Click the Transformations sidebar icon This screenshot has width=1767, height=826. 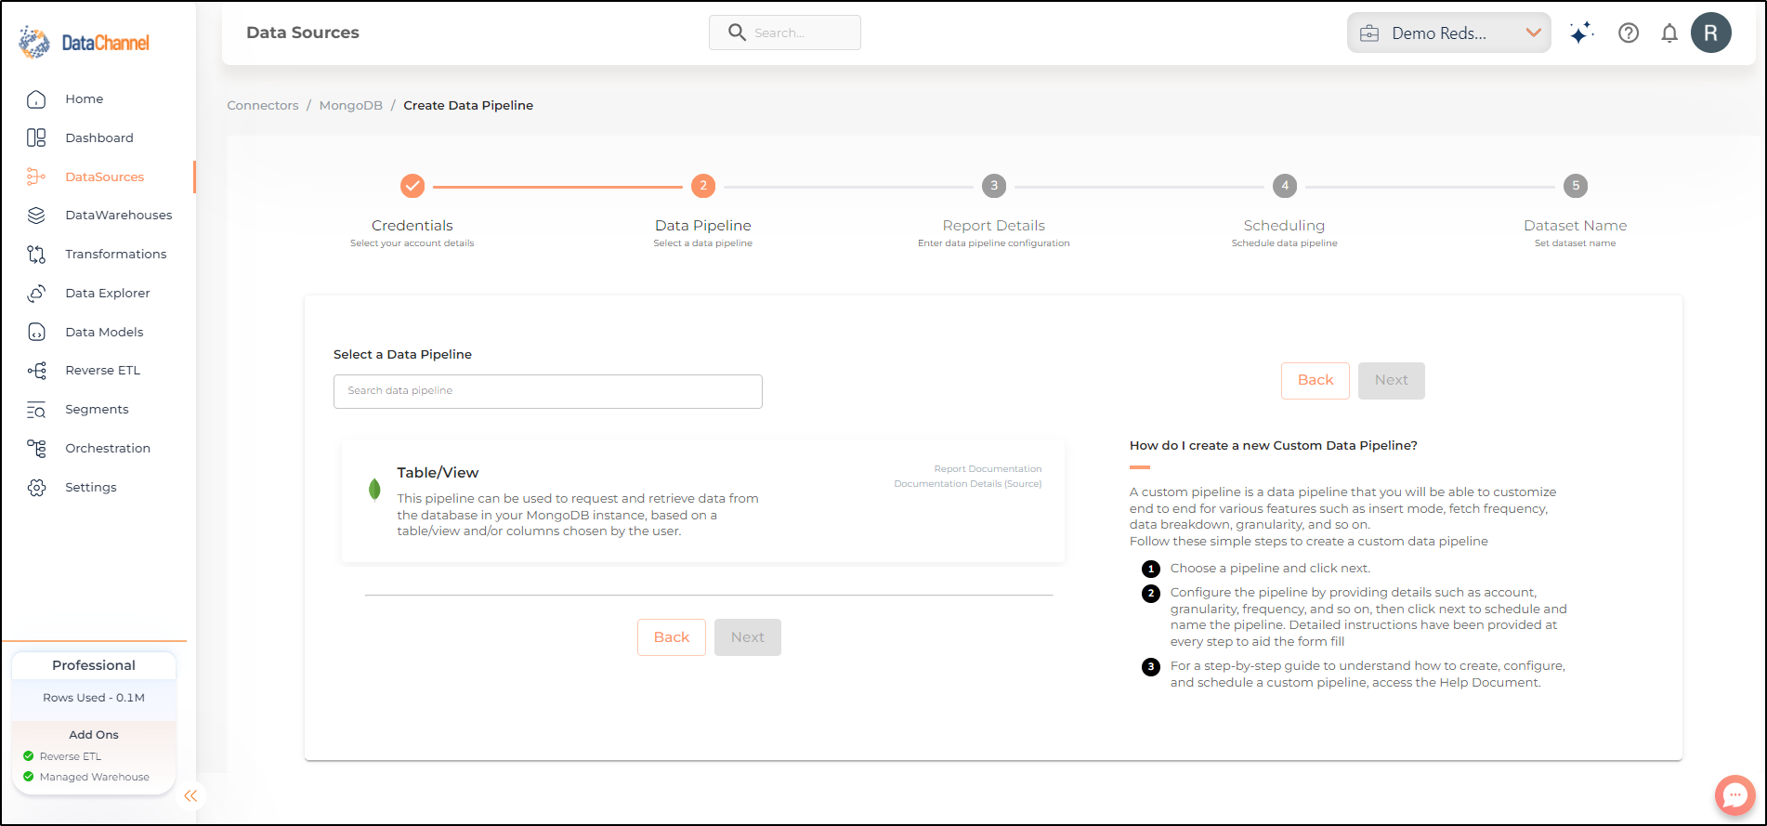point(36,254)
